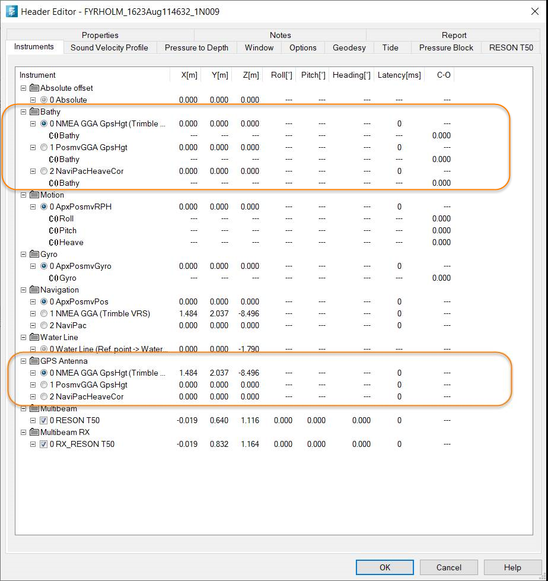
Task: Open the Properties tab
Action: 100,35
